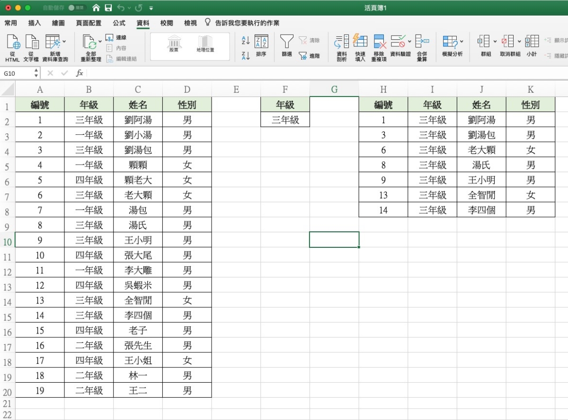Image resolution: width=568 pixels, height=420 pixels.
Task: Expand the 群組 dropdown arrow
Action: coord(495,41)
